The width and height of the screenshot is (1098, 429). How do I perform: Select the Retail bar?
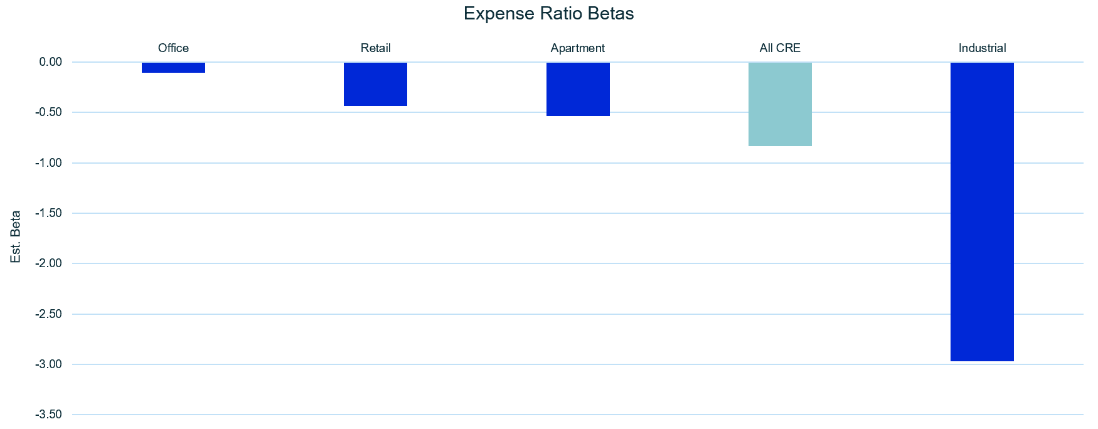click(x=375, y=84)
